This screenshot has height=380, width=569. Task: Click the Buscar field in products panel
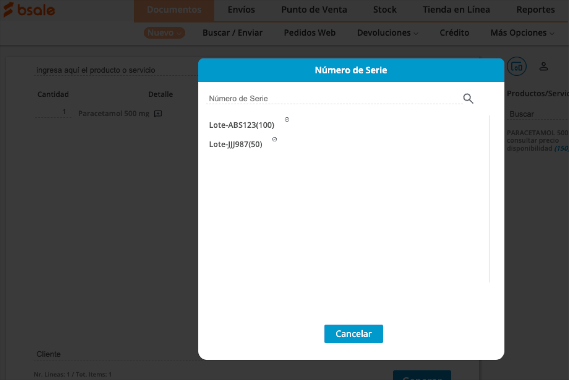click(538, 114)
